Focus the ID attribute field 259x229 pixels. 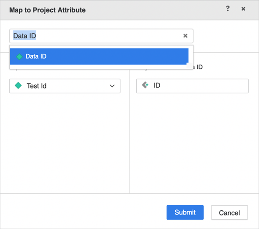click(192, 86)
